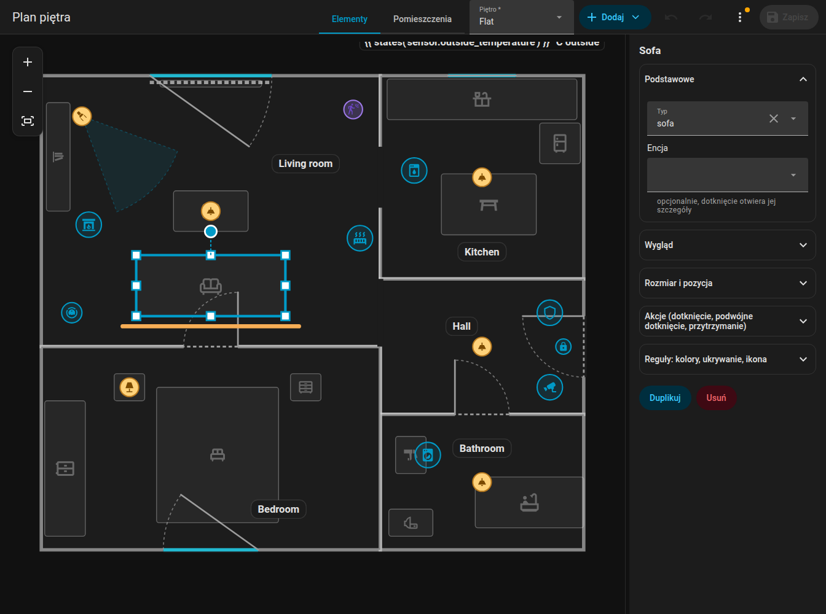
Task: Expand the Wygląd section
Action: [x=727, y=245]
